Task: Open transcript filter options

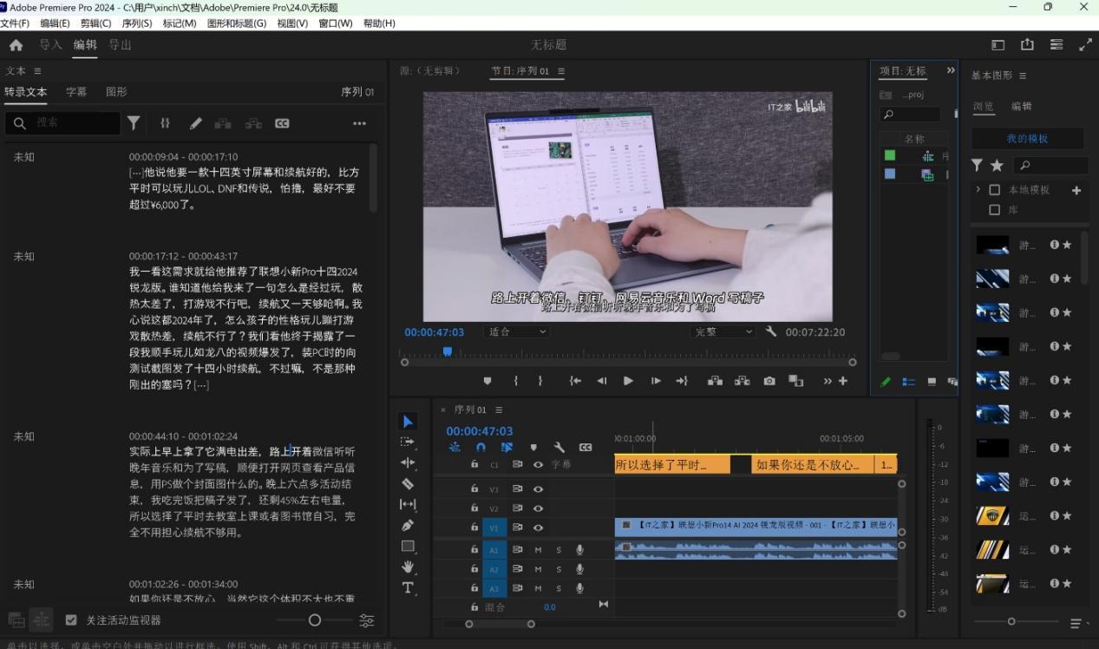Action: click(x=134, y=122)
